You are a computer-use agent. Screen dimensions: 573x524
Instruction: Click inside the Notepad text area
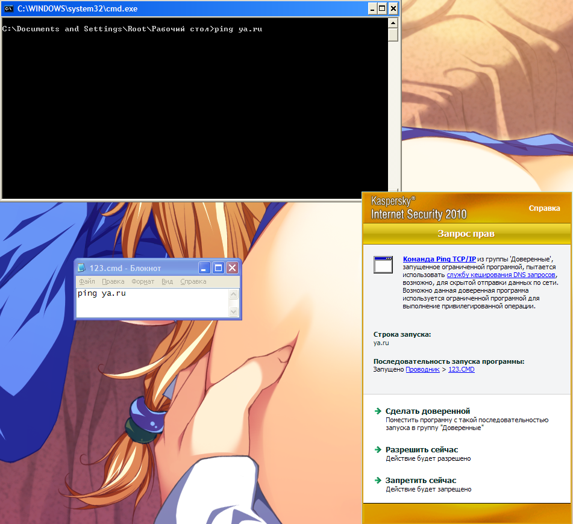152,303
